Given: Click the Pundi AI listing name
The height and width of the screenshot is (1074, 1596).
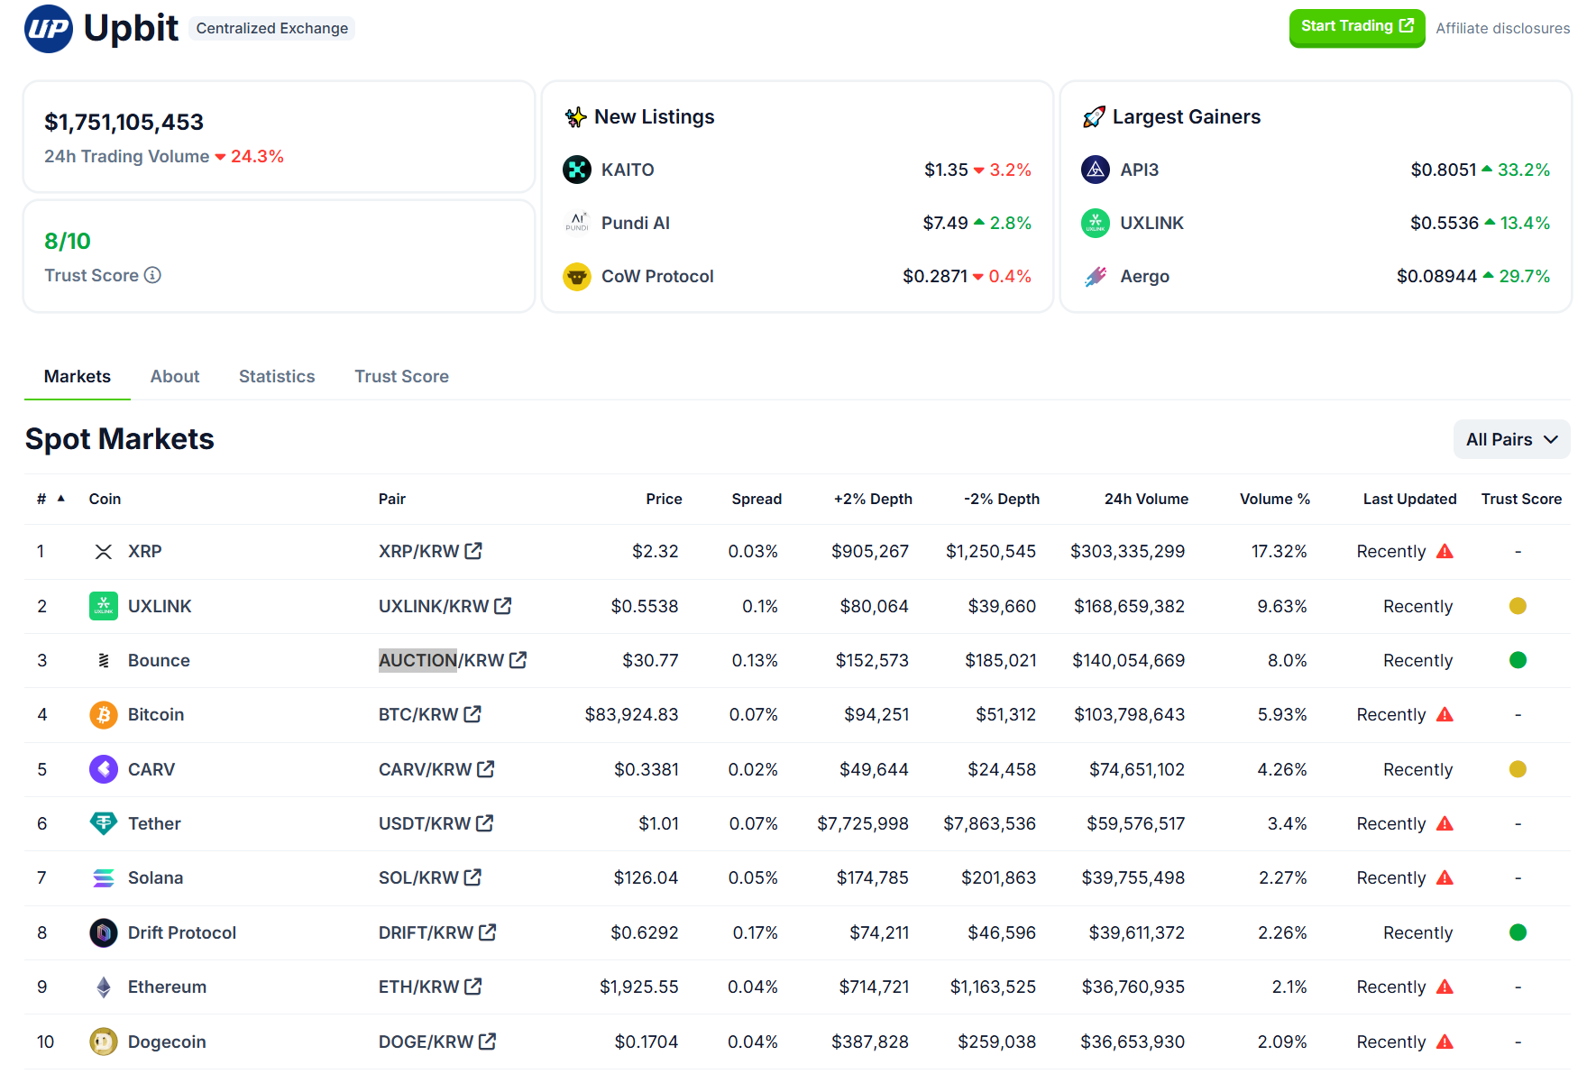Looking at the screenshot, I should [x=635, y=223].
